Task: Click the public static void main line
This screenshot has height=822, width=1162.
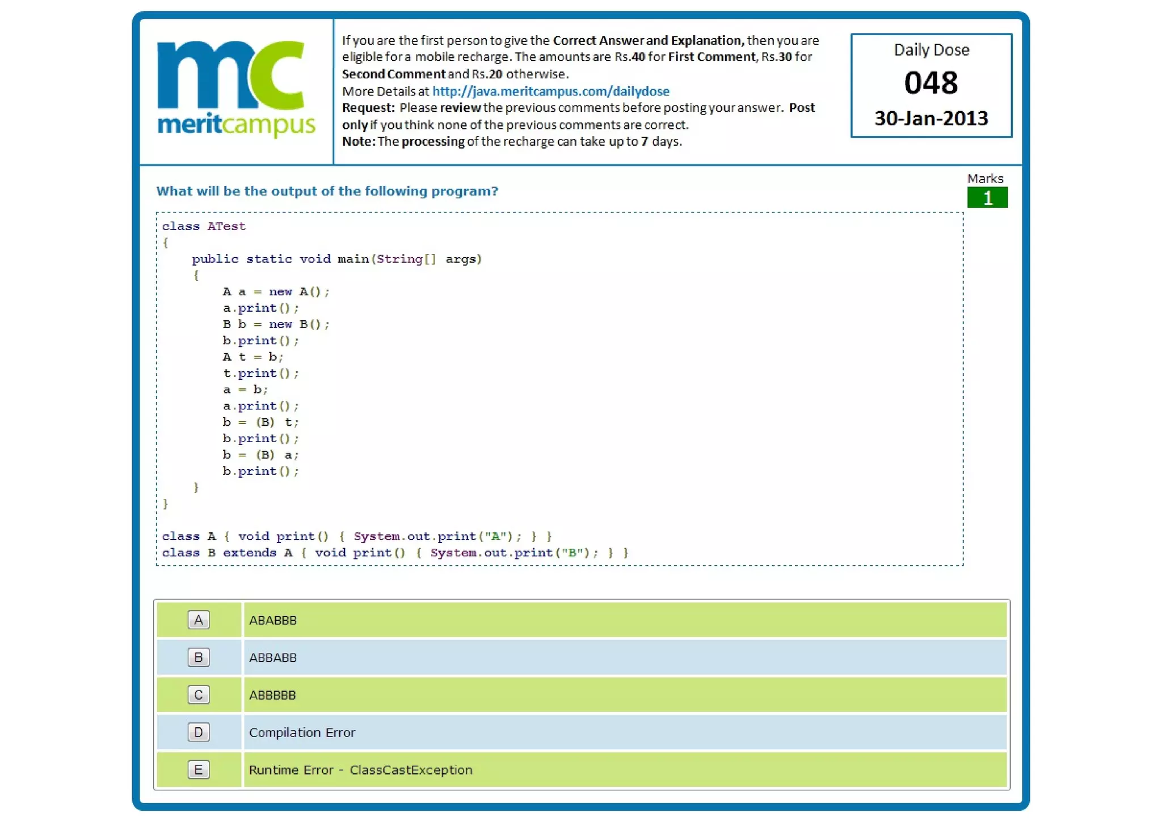Action: pos(336,259)
